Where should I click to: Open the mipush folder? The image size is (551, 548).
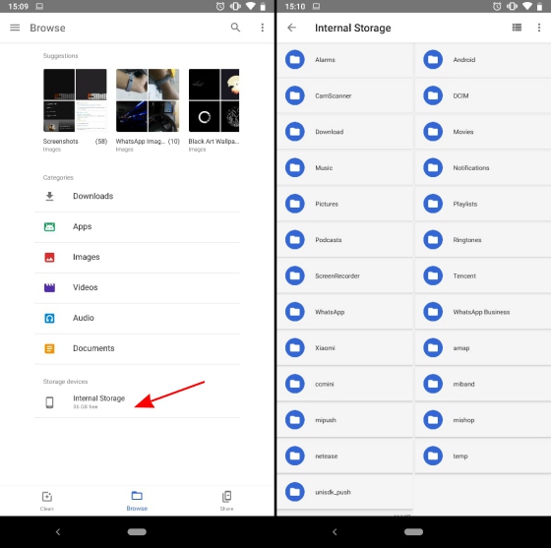click(345, 420)
